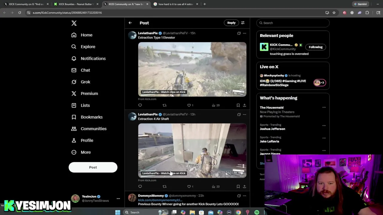Open Microsoft Store from taskbar
383x215 pixels.
click(x=201, y=212)
